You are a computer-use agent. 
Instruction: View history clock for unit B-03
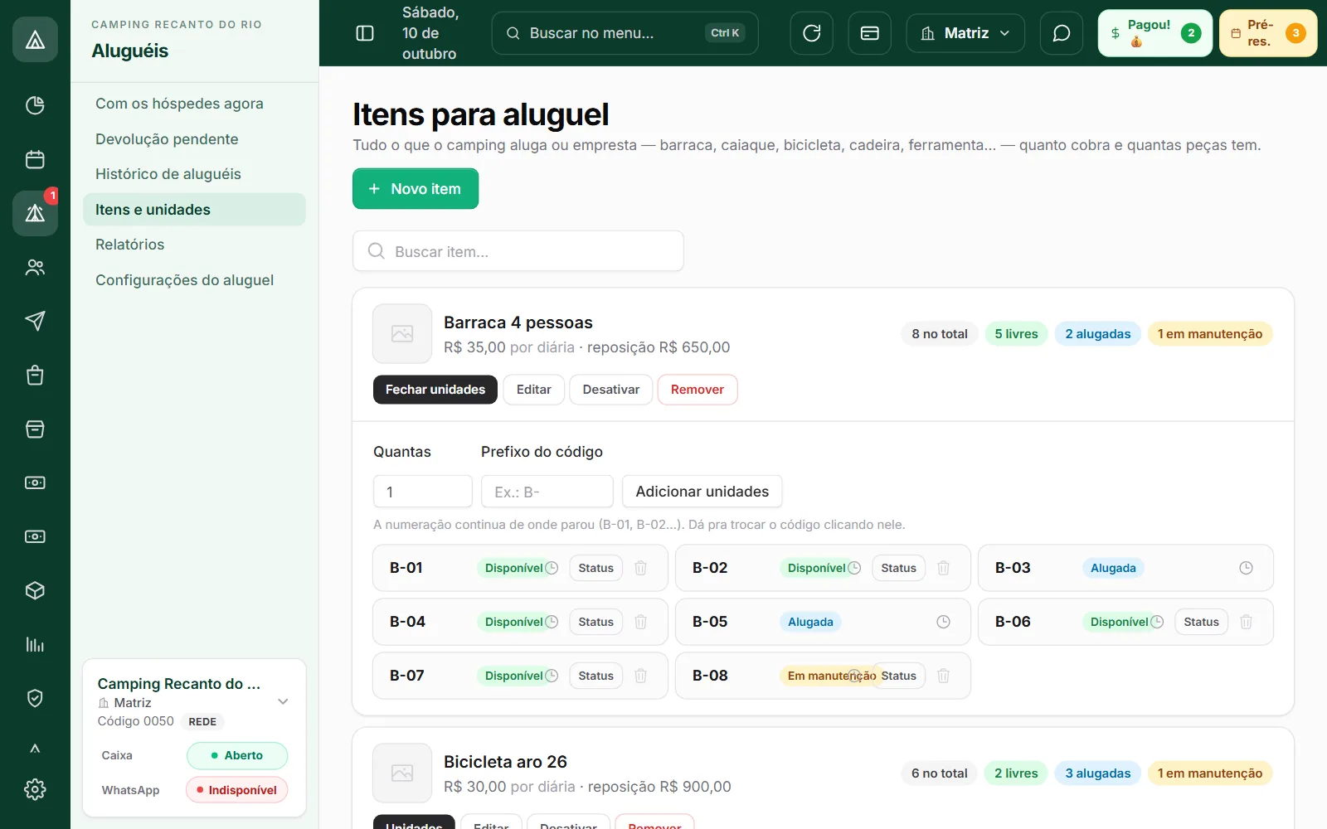pos(1246,568)
